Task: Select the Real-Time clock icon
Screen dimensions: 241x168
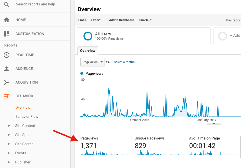Action: pyautogui.click(x=7, y=55)
